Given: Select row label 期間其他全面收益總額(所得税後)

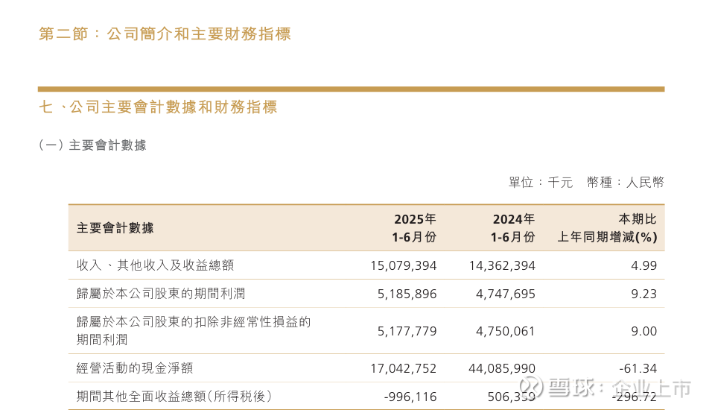Looking at the screenshot, I should tap(174, 396).
